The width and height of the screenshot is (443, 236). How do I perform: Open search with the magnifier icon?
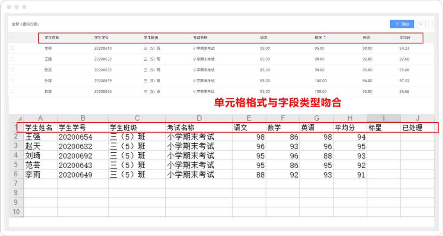(421, 24)
